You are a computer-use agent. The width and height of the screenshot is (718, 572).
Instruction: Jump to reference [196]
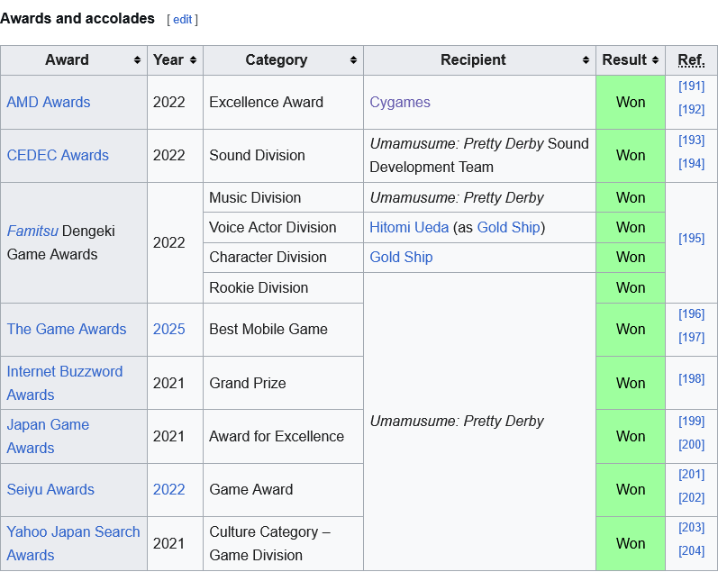[692, 313]
